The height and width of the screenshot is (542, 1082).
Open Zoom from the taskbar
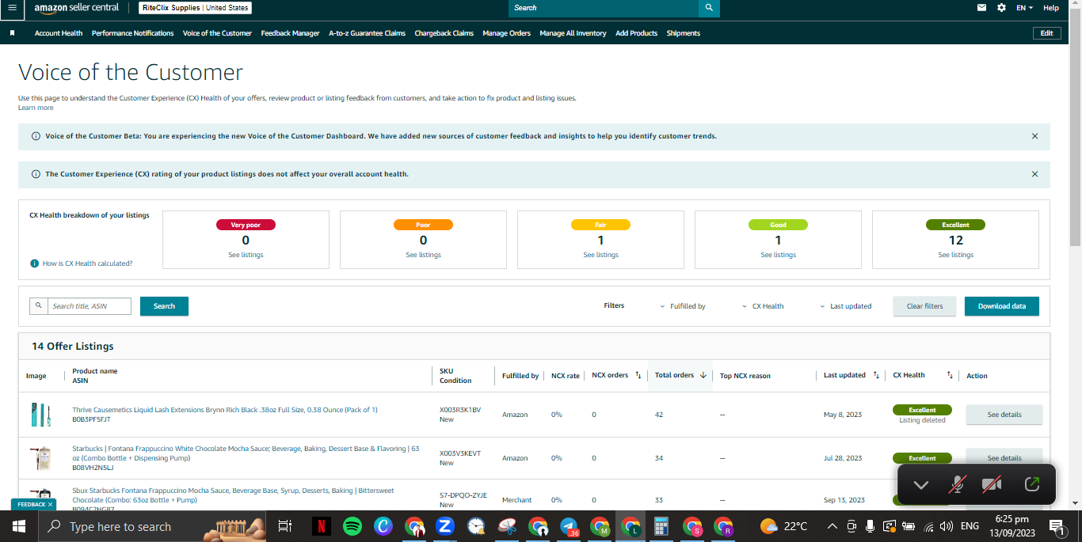444,526
